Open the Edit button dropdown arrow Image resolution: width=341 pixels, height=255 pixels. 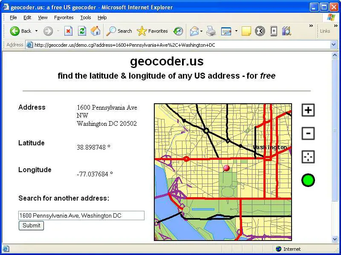coord(236,31)
